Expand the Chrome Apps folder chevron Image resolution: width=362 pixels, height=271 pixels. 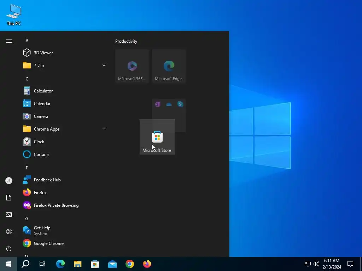click(x=104, y=129)
